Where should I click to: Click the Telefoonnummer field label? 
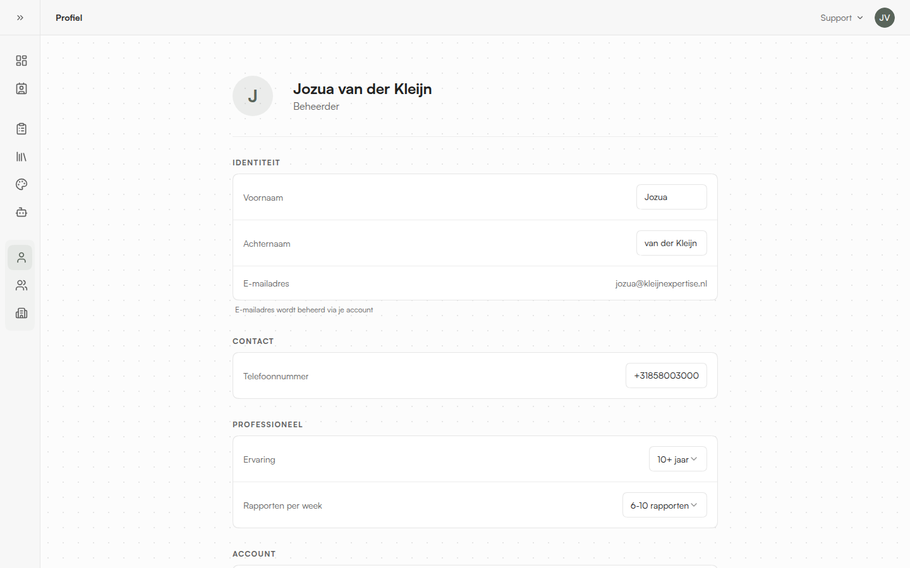click(x=276, y=376)
